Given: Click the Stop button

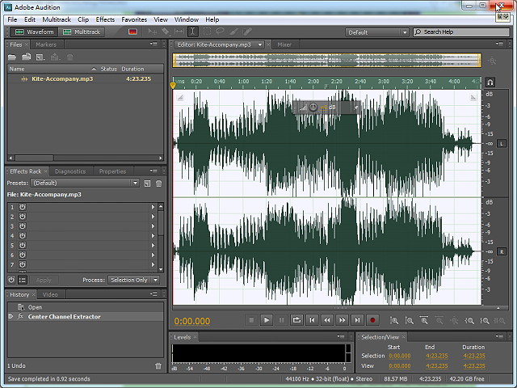Looking at the screenshot, I should point(251,320).
